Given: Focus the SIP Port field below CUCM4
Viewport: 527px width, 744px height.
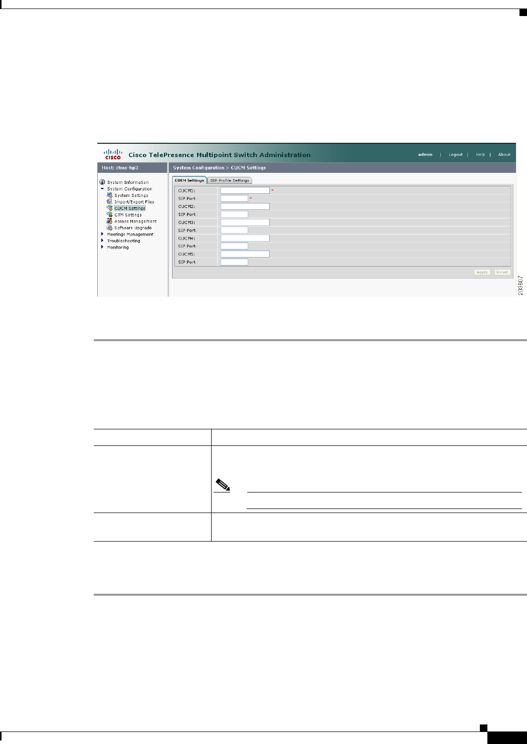Looking at the screenshot, I should (x=234, y=246).
